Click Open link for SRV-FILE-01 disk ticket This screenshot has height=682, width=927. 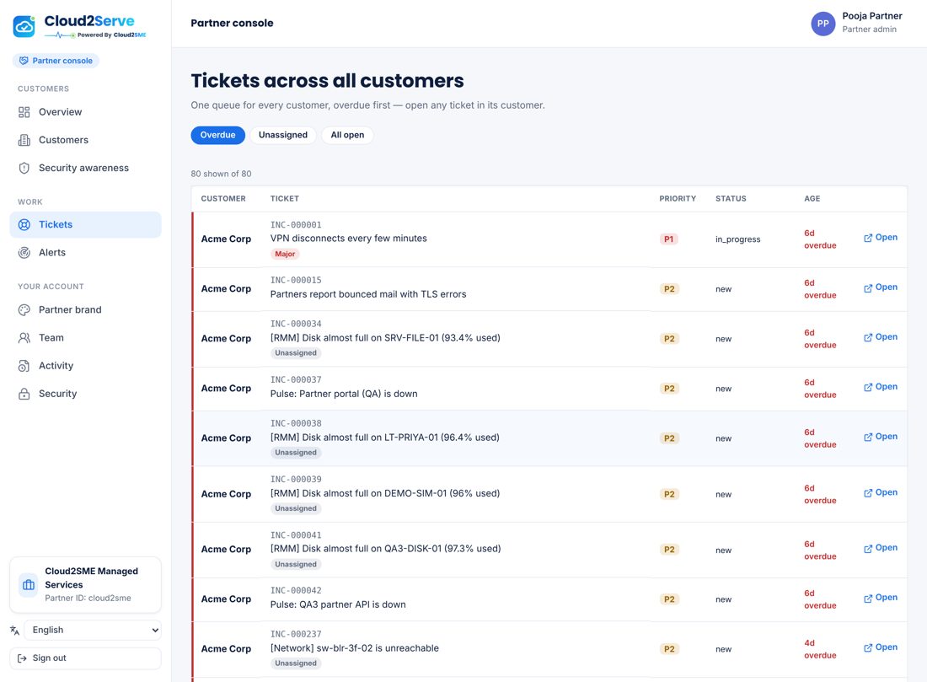(881, 337)
